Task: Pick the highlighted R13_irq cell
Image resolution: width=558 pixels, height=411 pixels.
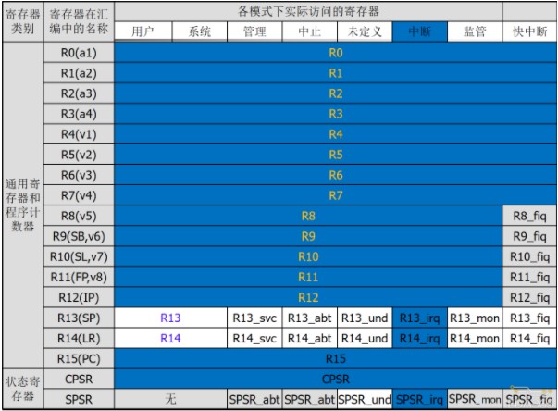Action: click(x=419, y=318)
